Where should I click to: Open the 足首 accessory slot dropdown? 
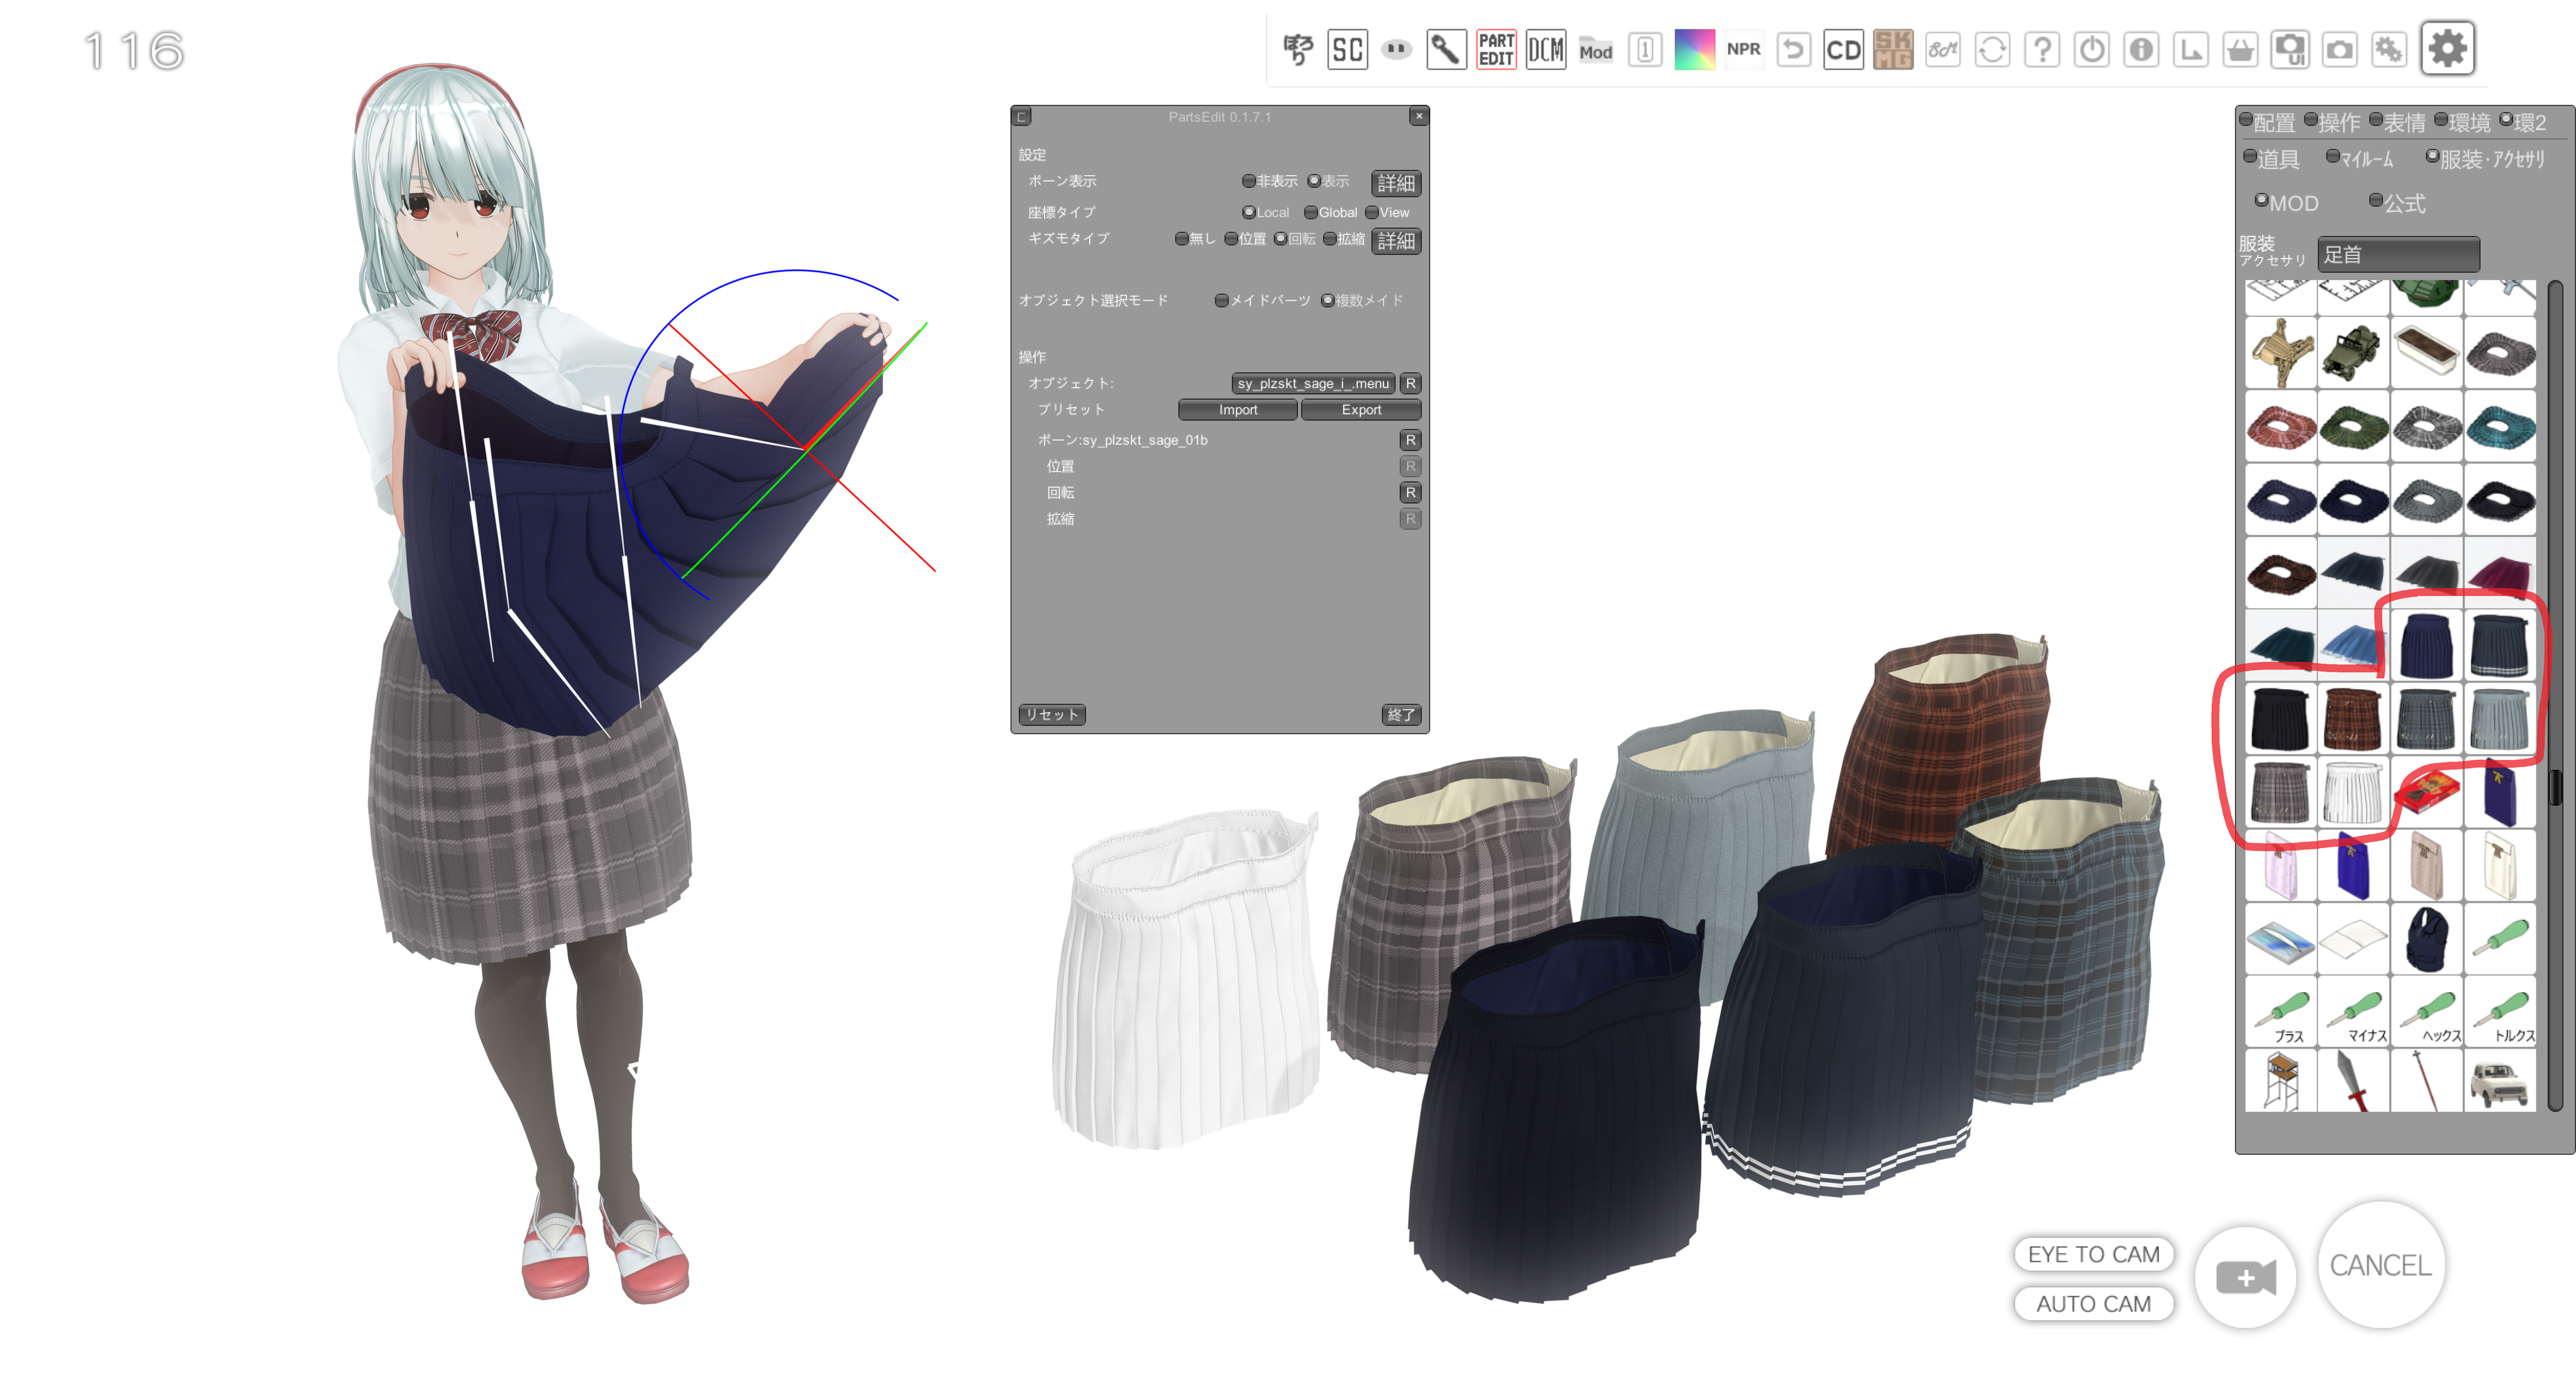point(2398,254)
